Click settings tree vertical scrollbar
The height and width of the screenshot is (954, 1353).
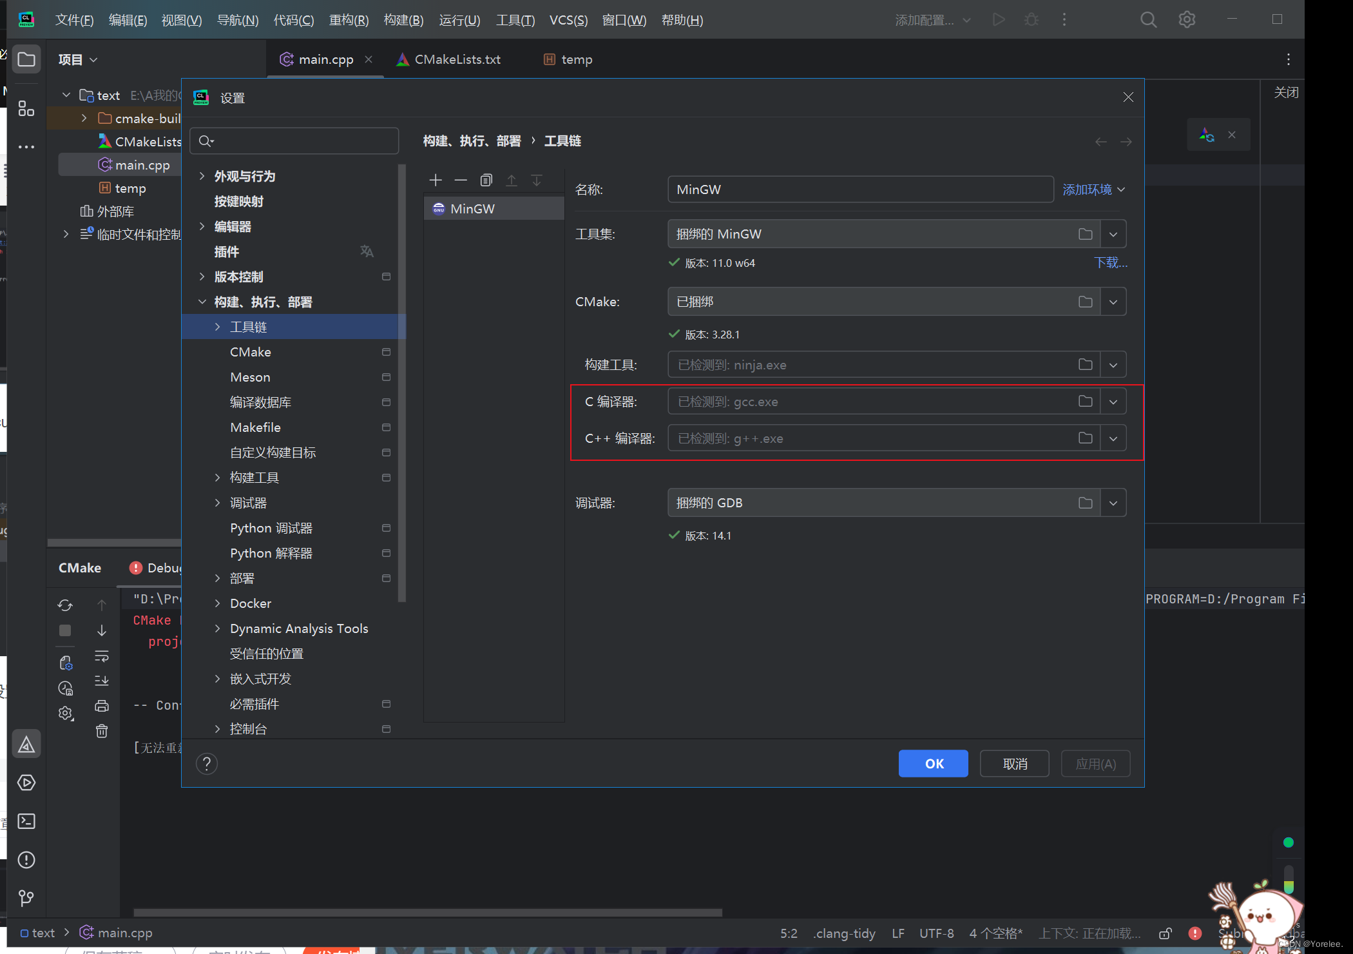tap(402, 384)
